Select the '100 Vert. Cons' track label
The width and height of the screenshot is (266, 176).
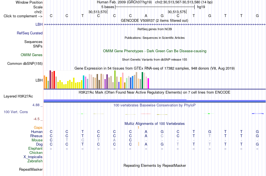16,112
